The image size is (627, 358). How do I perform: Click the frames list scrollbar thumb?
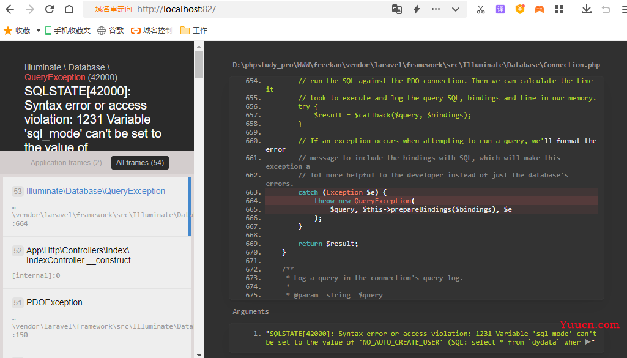click(x=199, y=64)
